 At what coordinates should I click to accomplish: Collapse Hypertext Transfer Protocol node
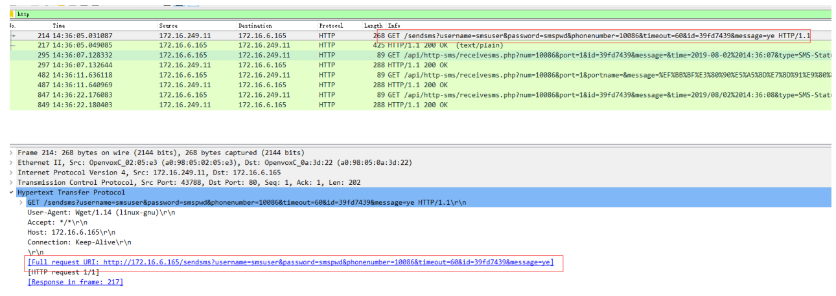(x=12, y=193)
